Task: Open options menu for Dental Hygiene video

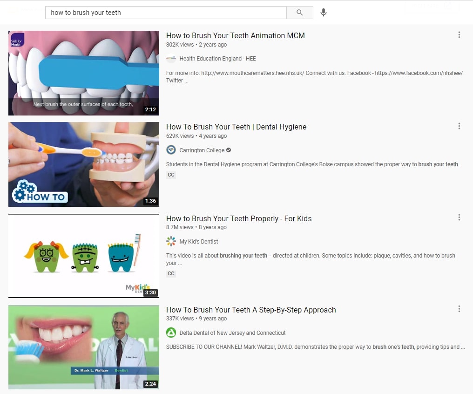Action: click(459, 126)
